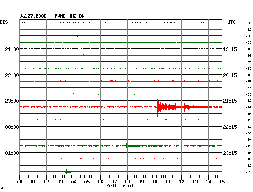Click the "23:00" local time label
The height and width of the screenshot is (192, 253).
(x=12, y=101)
